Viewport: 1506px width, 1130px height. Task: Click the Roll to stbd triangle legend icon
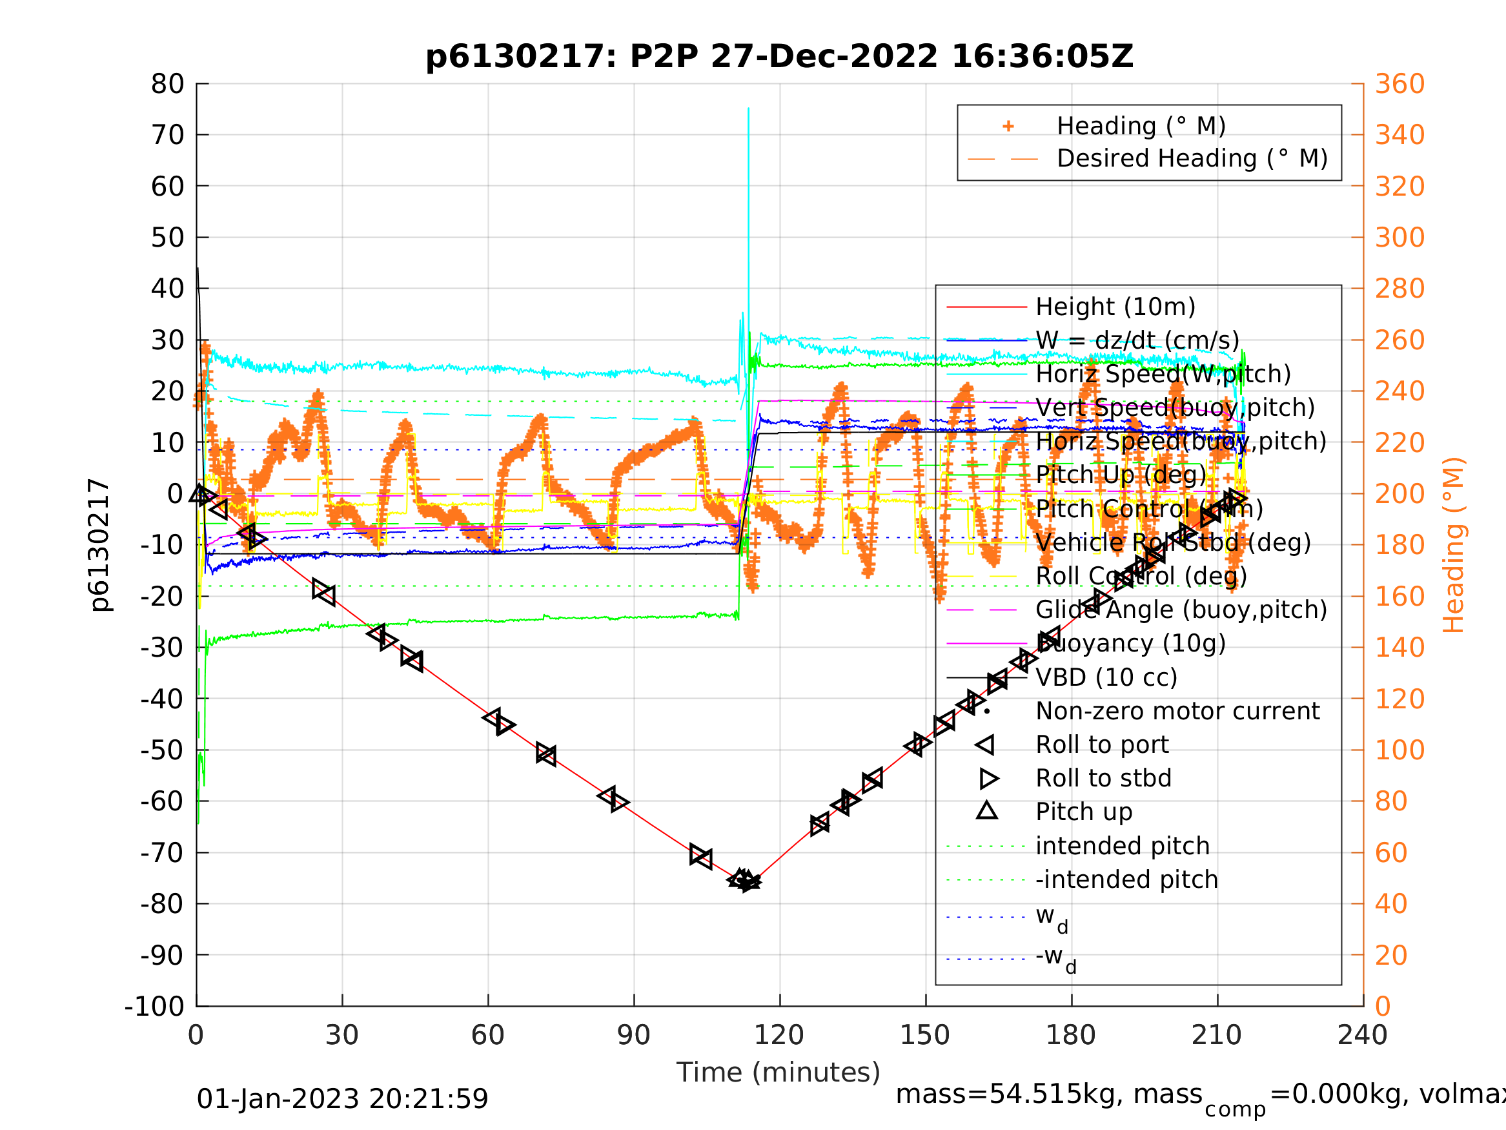989,778
